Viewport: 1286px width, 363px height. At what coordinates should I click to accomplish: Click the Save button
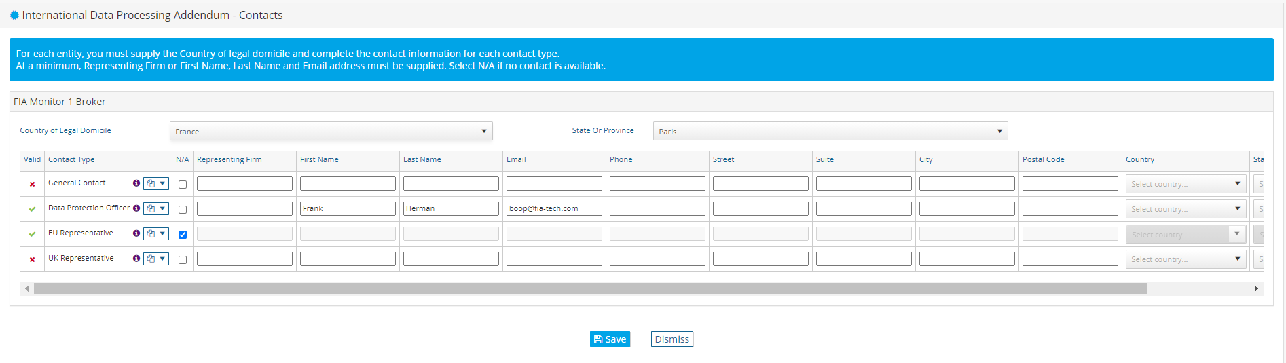click(610, 339)
